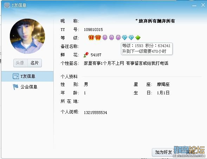
Task: Click the circular profile avatar photo
Action: pos(27,36)
